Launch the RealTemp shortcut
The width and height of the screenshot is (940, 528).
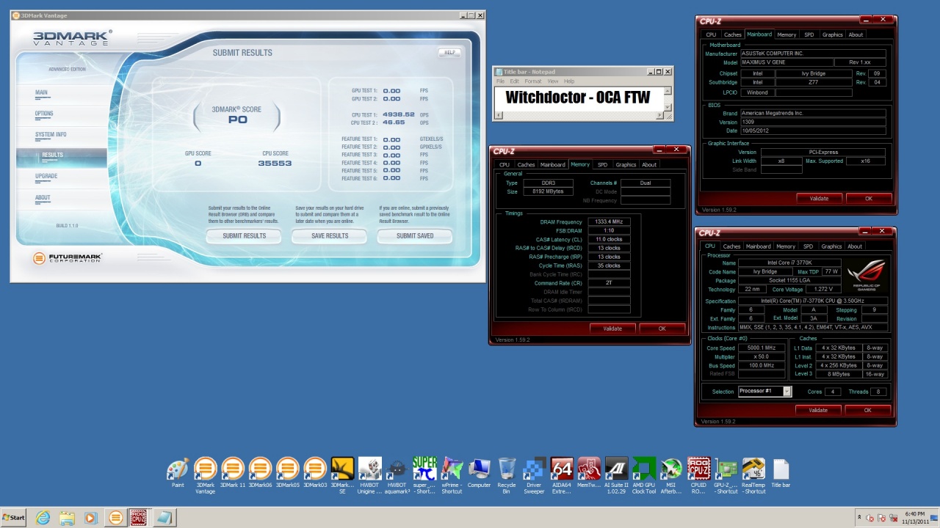coord(753,470)
